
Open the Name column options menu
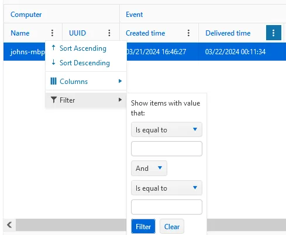point(52,33)
